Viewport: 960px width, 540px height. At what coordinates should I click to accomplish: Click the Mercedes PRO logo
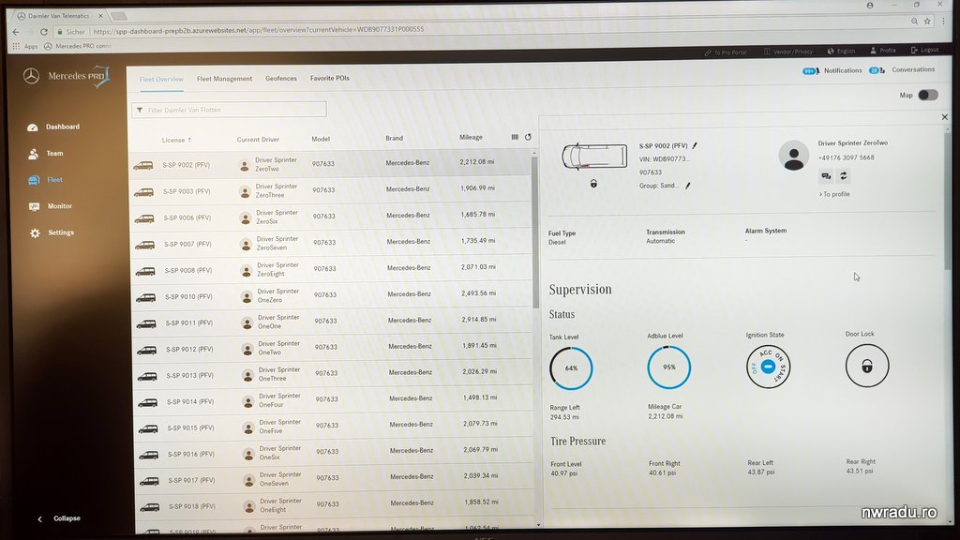click(67, 77)
